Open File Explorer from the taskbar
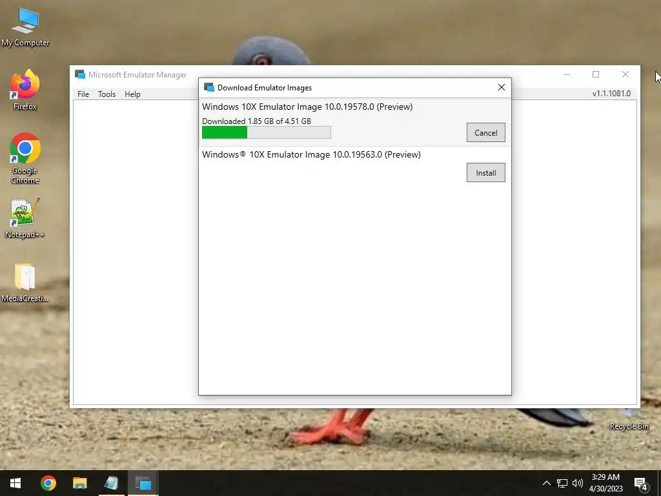This screenshot has height=496, width=661. [79, 483]
